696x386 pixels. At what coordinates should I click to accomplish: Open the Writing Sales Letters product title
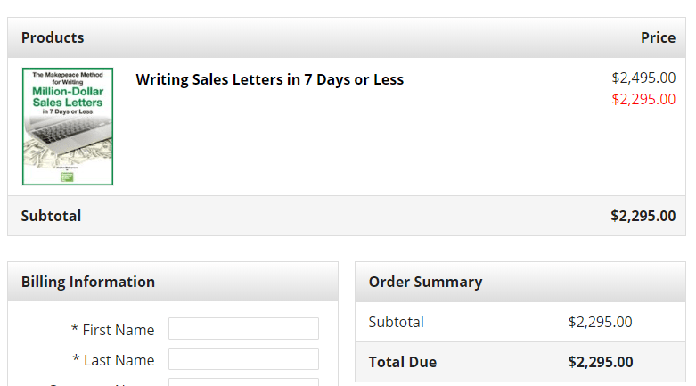pos(269,79)
